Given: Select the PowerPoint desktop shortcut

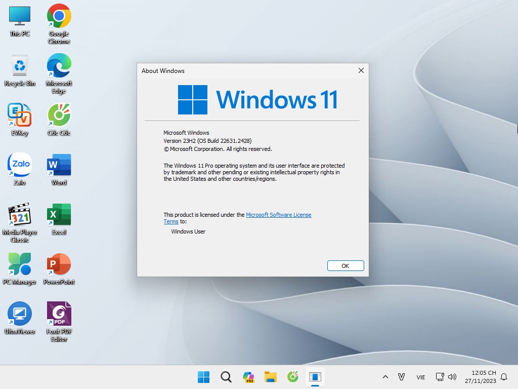Looking at the screenshot, I should click(59, 264).
